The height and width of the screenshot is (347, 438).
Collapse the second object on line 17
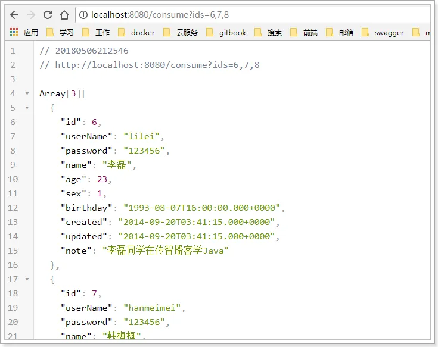click(x=27, y=279)
